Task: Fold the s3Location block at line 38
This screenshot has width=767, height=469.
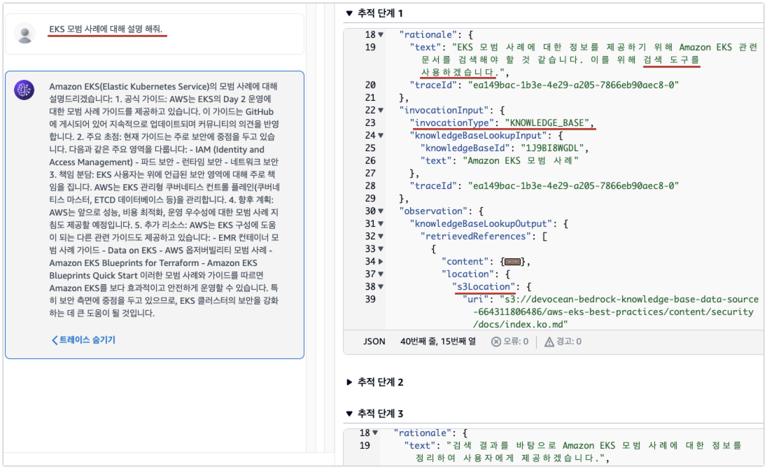Action: click(381, 286)
